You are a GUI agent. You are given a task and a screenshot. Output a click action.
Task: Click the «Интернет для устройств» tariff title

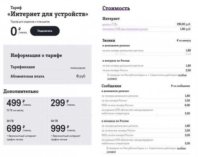click(x=48, y=14)
